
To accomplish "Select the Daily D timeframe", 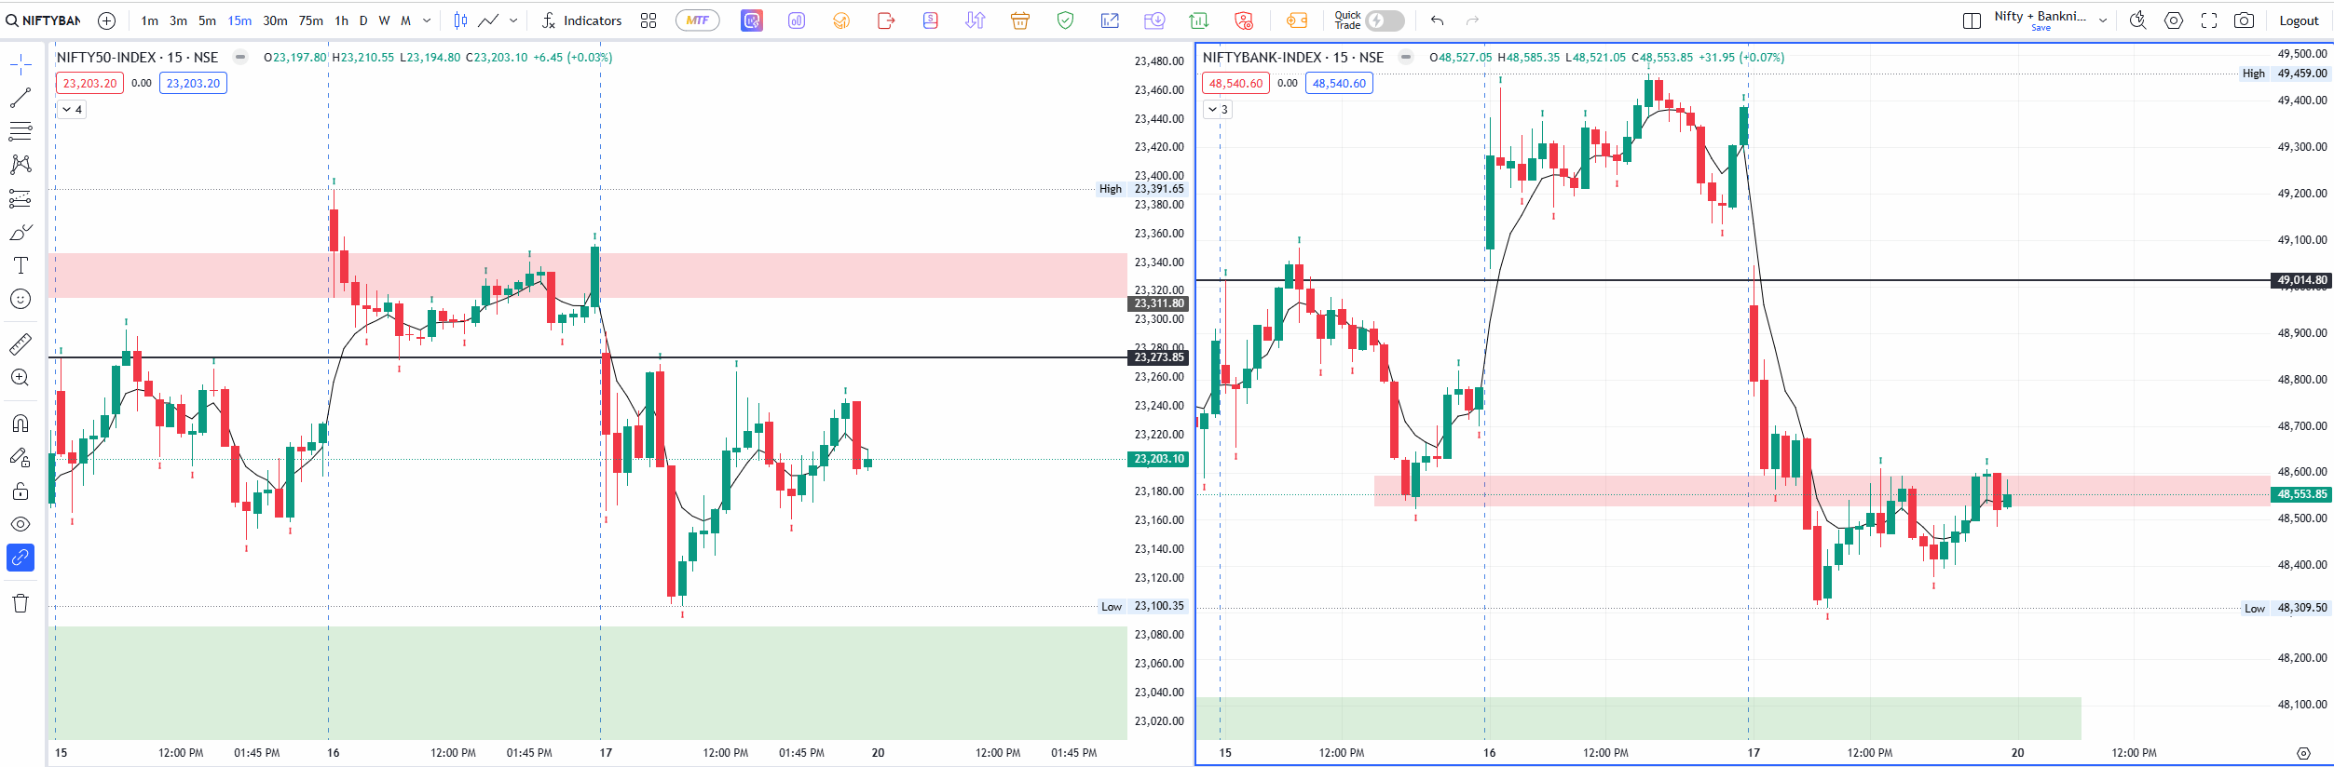I will tap(363, 20).
